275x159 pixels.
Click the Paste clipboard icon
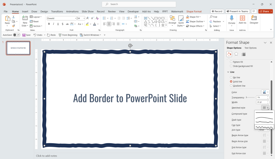7,19
